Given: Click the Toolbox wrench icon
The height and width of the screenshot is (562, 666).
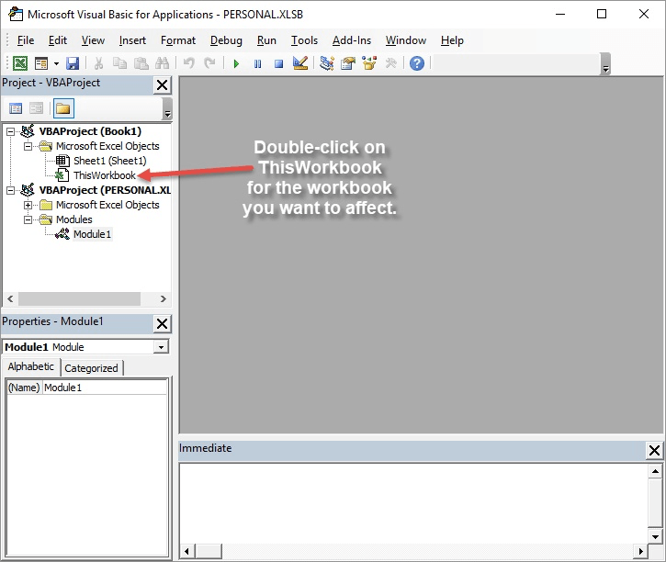Looking at the screenshot, I should click(390, 63).
